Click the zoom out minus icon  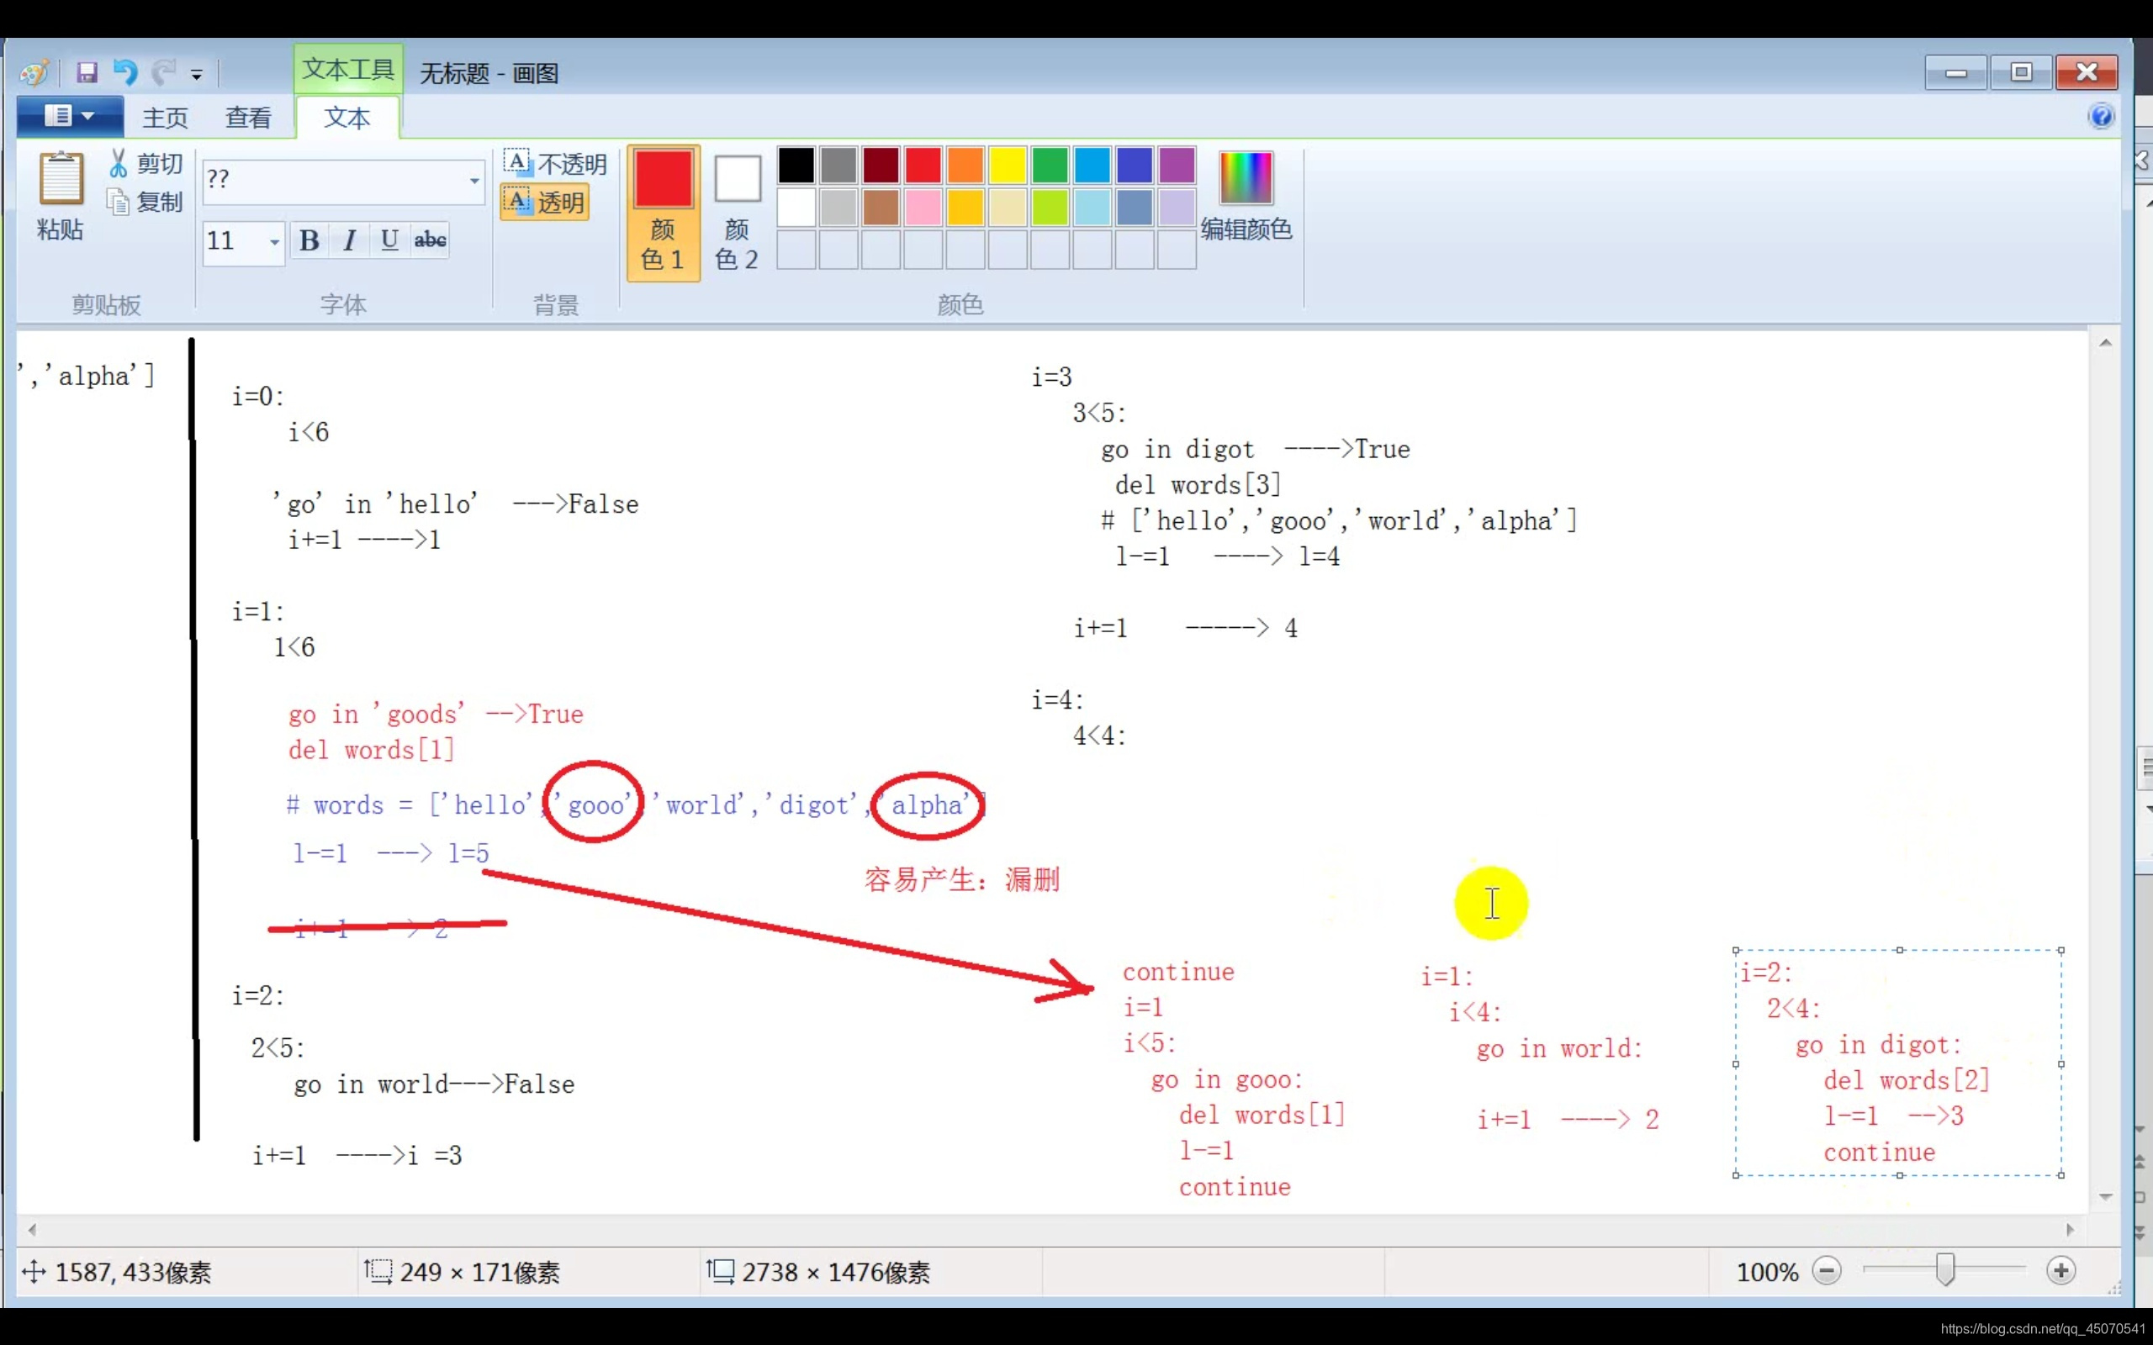pos(1827,1270)
